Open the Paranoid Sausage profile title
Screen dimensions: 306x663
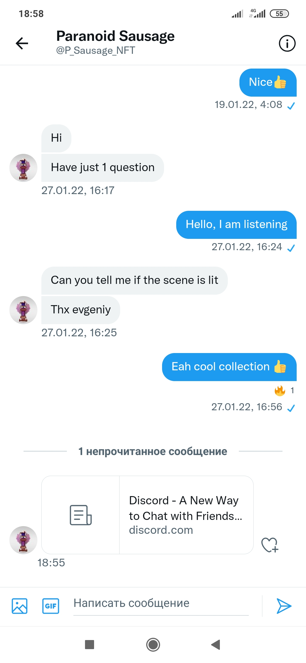tap(115, 36)
